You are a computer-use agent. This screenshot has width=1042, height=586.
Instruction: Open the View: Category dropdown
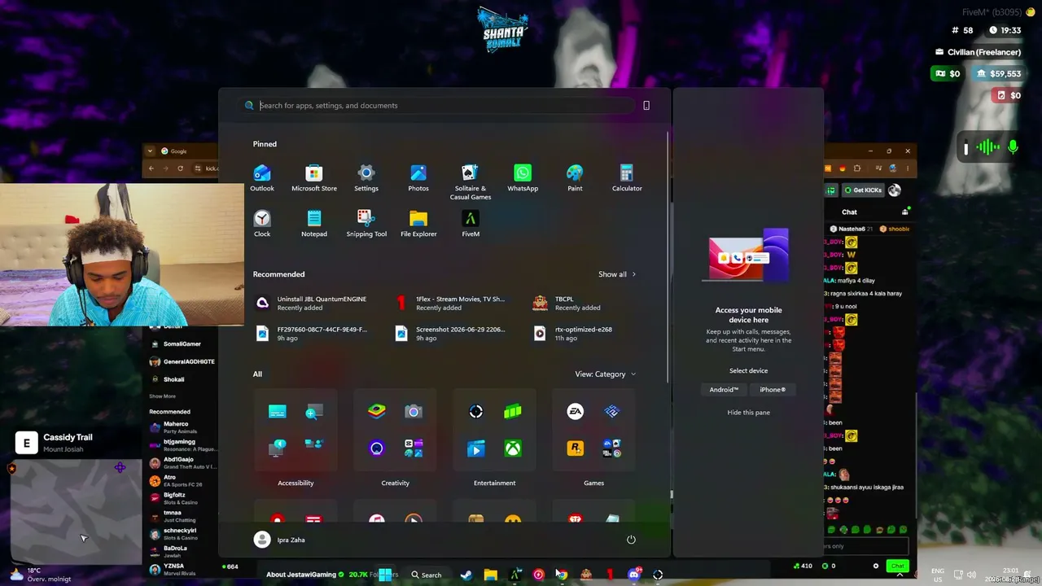tap(606, 374)
